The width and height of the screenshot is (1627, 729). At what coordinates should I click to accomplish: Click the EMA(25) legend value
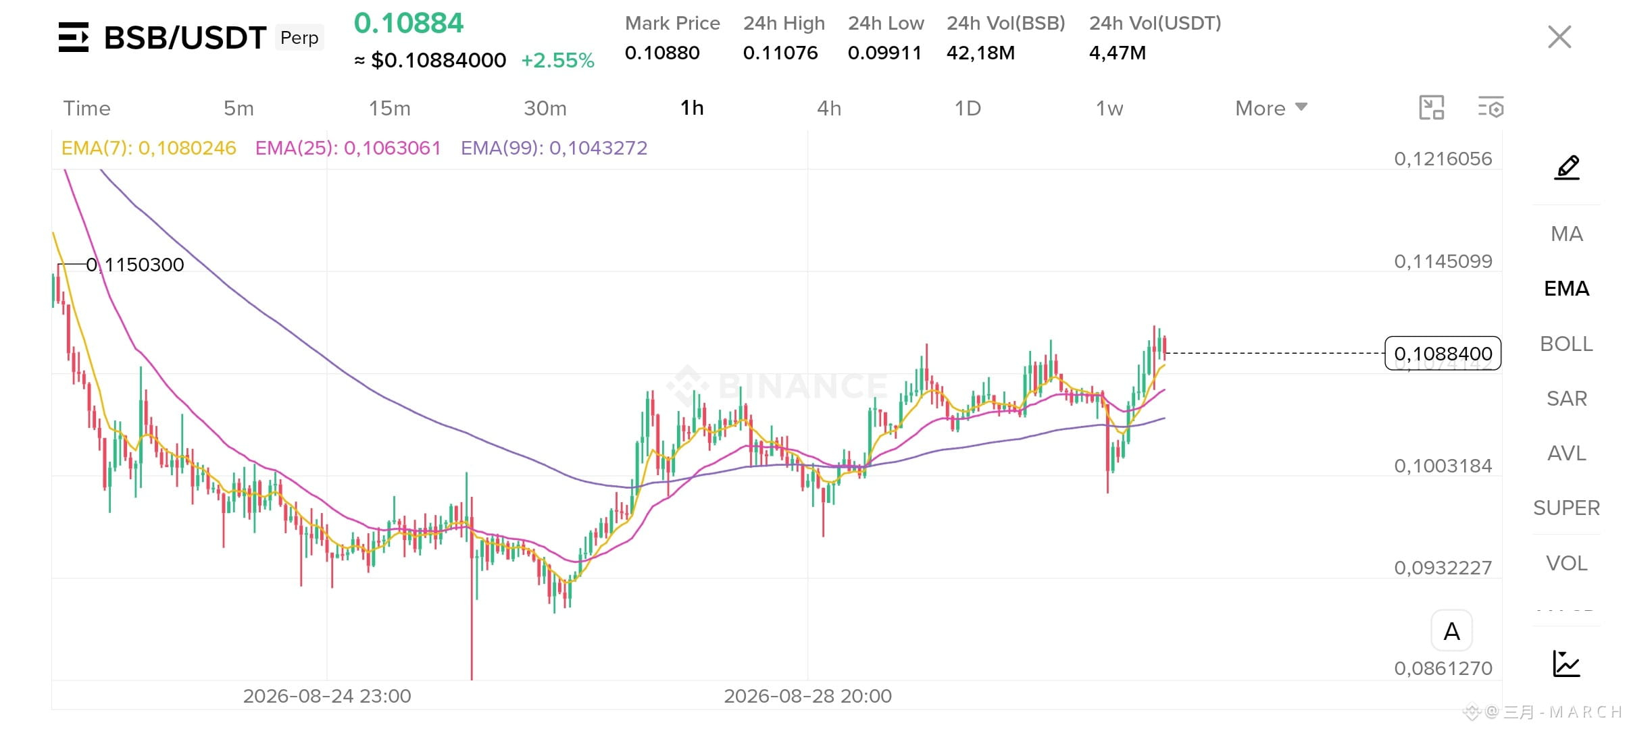(x=348, y=148)
